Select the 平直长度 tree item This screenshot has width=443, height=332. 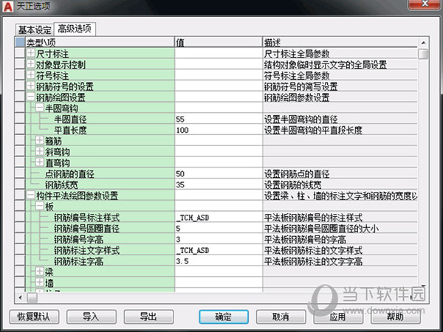tap(70, 131)
